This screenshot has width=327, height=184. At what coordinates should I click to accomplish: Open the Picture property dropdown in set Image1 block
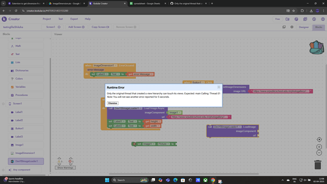coord(163,144)
